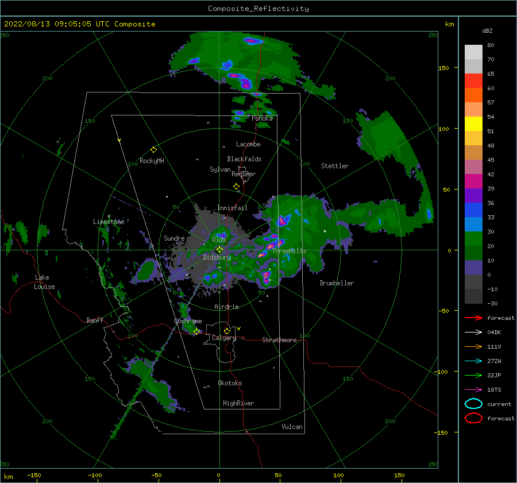
Task: Click the magenta 18TS arrow icon
Action: 473,390
